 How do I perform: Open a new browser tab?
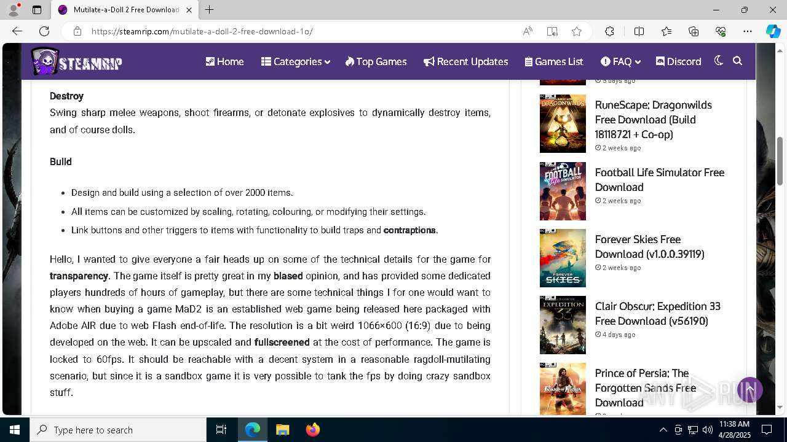pyautogui.click(x=210, y=10)
